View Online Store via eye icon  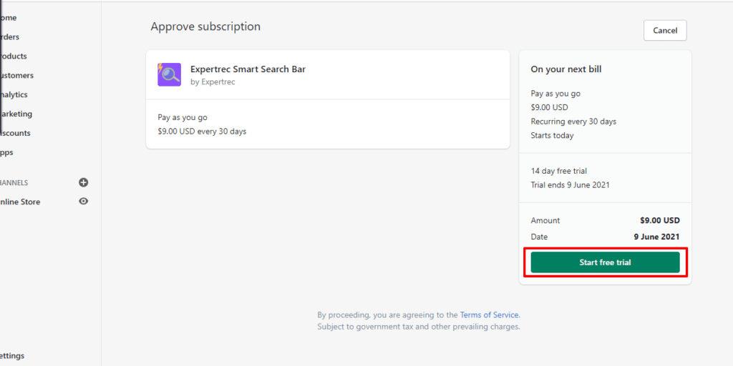pos(83,202)
